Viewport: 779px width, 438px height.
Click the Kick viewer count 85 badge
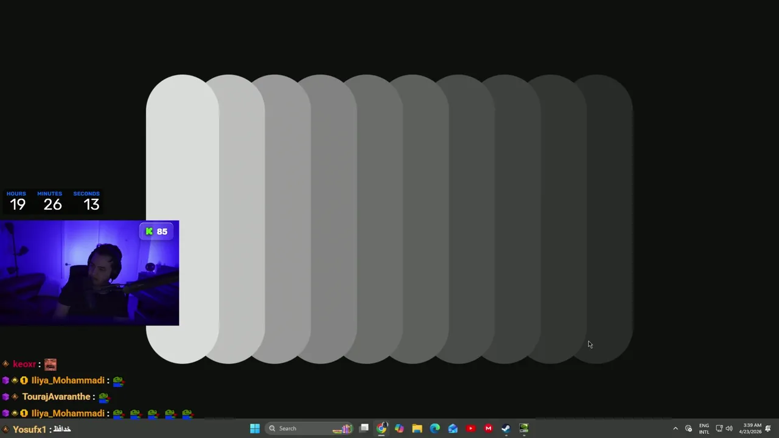(156, 231)
